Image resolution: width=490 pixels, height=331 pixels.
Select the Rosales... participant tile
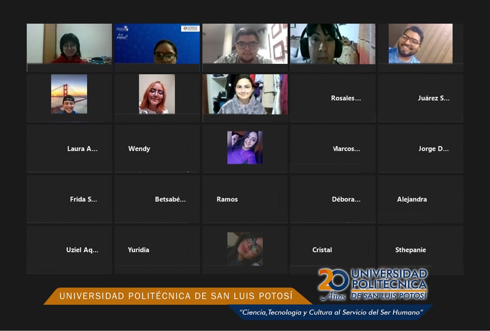point(332,98)
